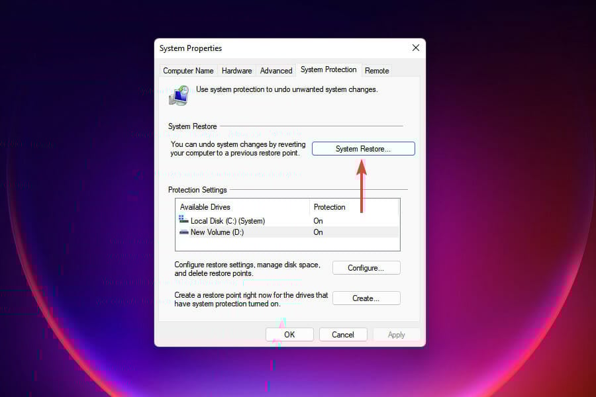This screenshot has width=596, height=397.
Task: Click the 'You can undo system changes' description
Action: [x=238, y=148]
